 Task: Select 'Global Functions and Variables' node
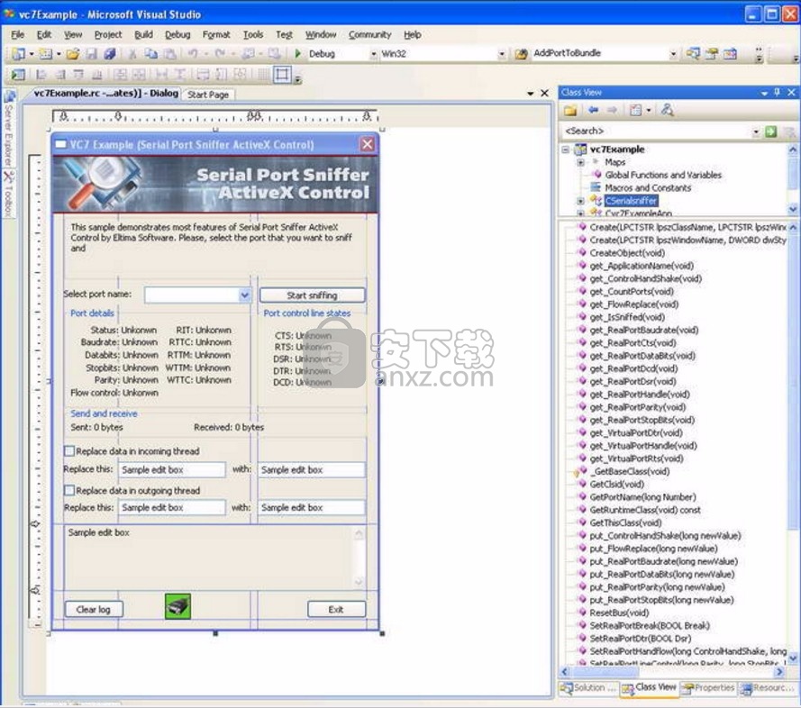point(663,176)
